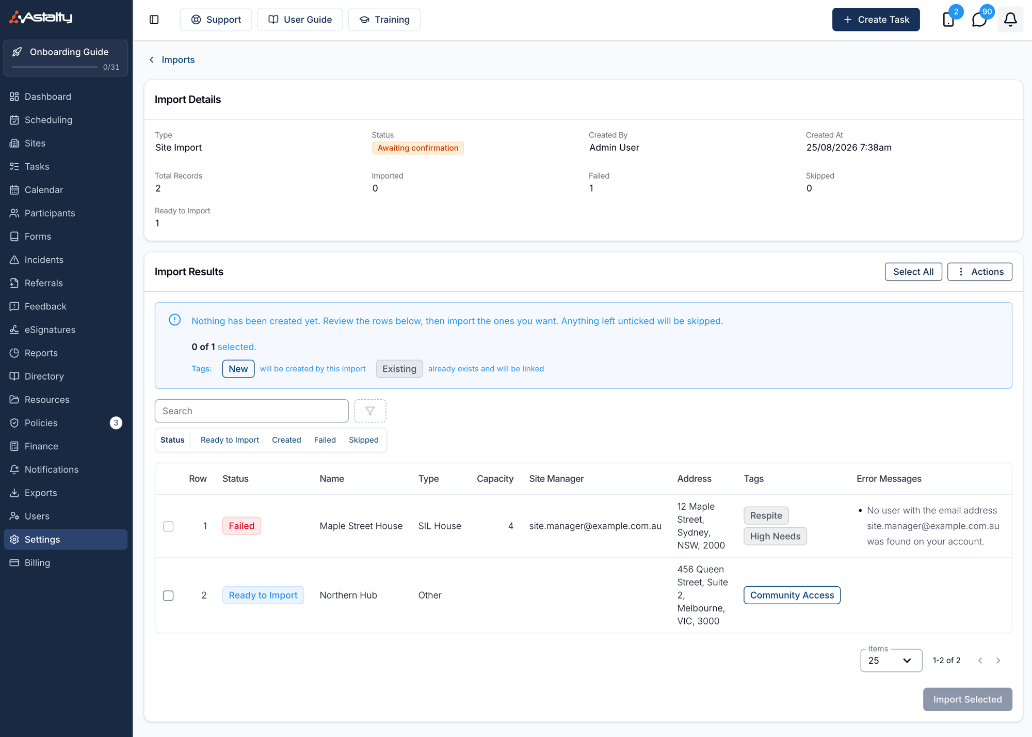Image resolution: width=1032 pixels, height=737 pixels.
Task: Open the Onboarding Guide progress panel
Action: pyautogui.click(x=66, y=58)
